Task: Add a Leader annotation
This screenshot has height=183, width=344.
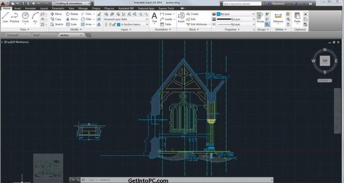Action: (166, 19)
